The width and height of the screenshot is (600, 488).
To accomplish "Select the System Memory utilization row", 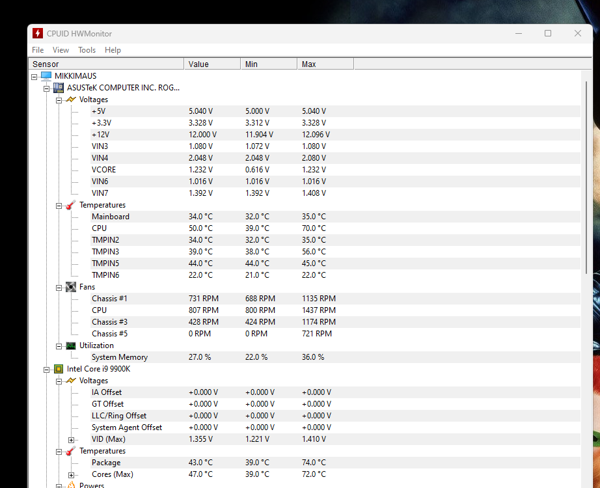I will tap(335, 357).
